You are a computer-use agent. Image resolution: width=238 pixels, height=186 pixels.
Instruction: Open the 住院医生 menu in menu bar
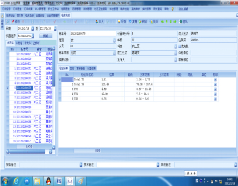point(65,9)
